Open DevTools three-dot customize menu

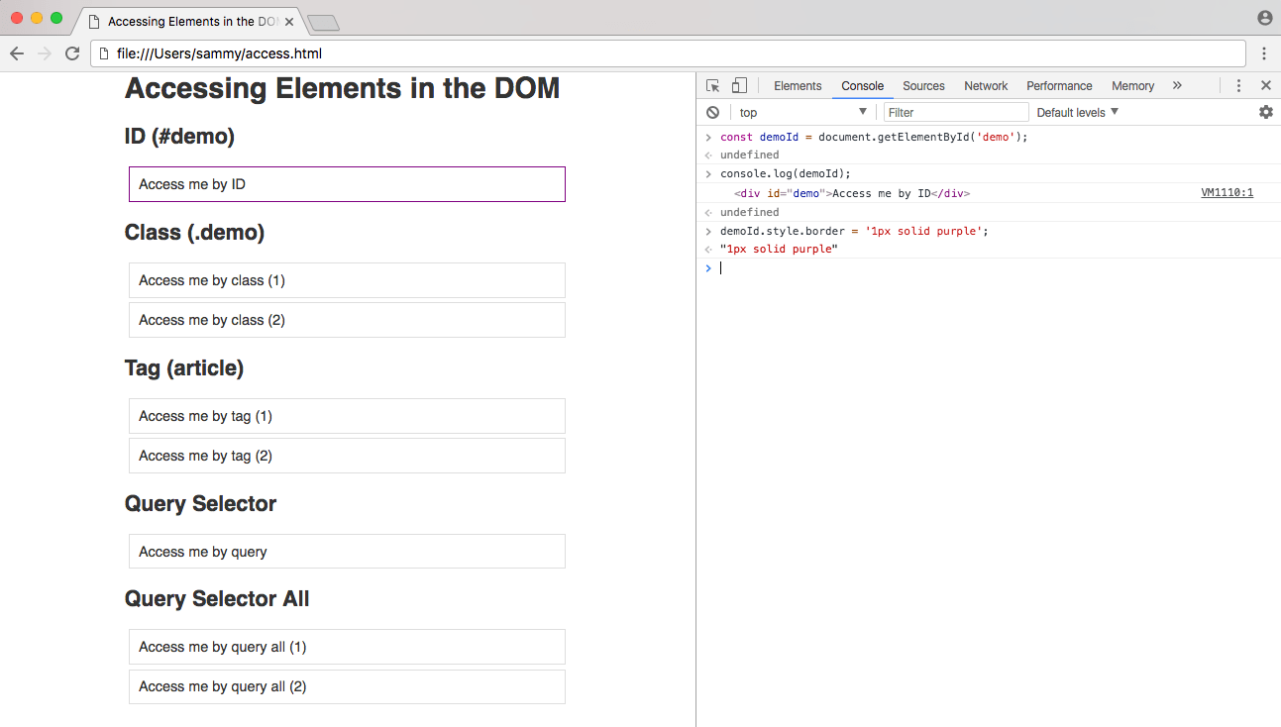point(1238,86)
